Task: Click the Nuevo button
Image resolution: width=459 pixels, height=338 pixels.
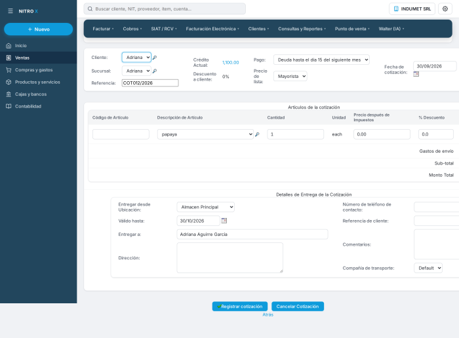Action: point(38,29)
